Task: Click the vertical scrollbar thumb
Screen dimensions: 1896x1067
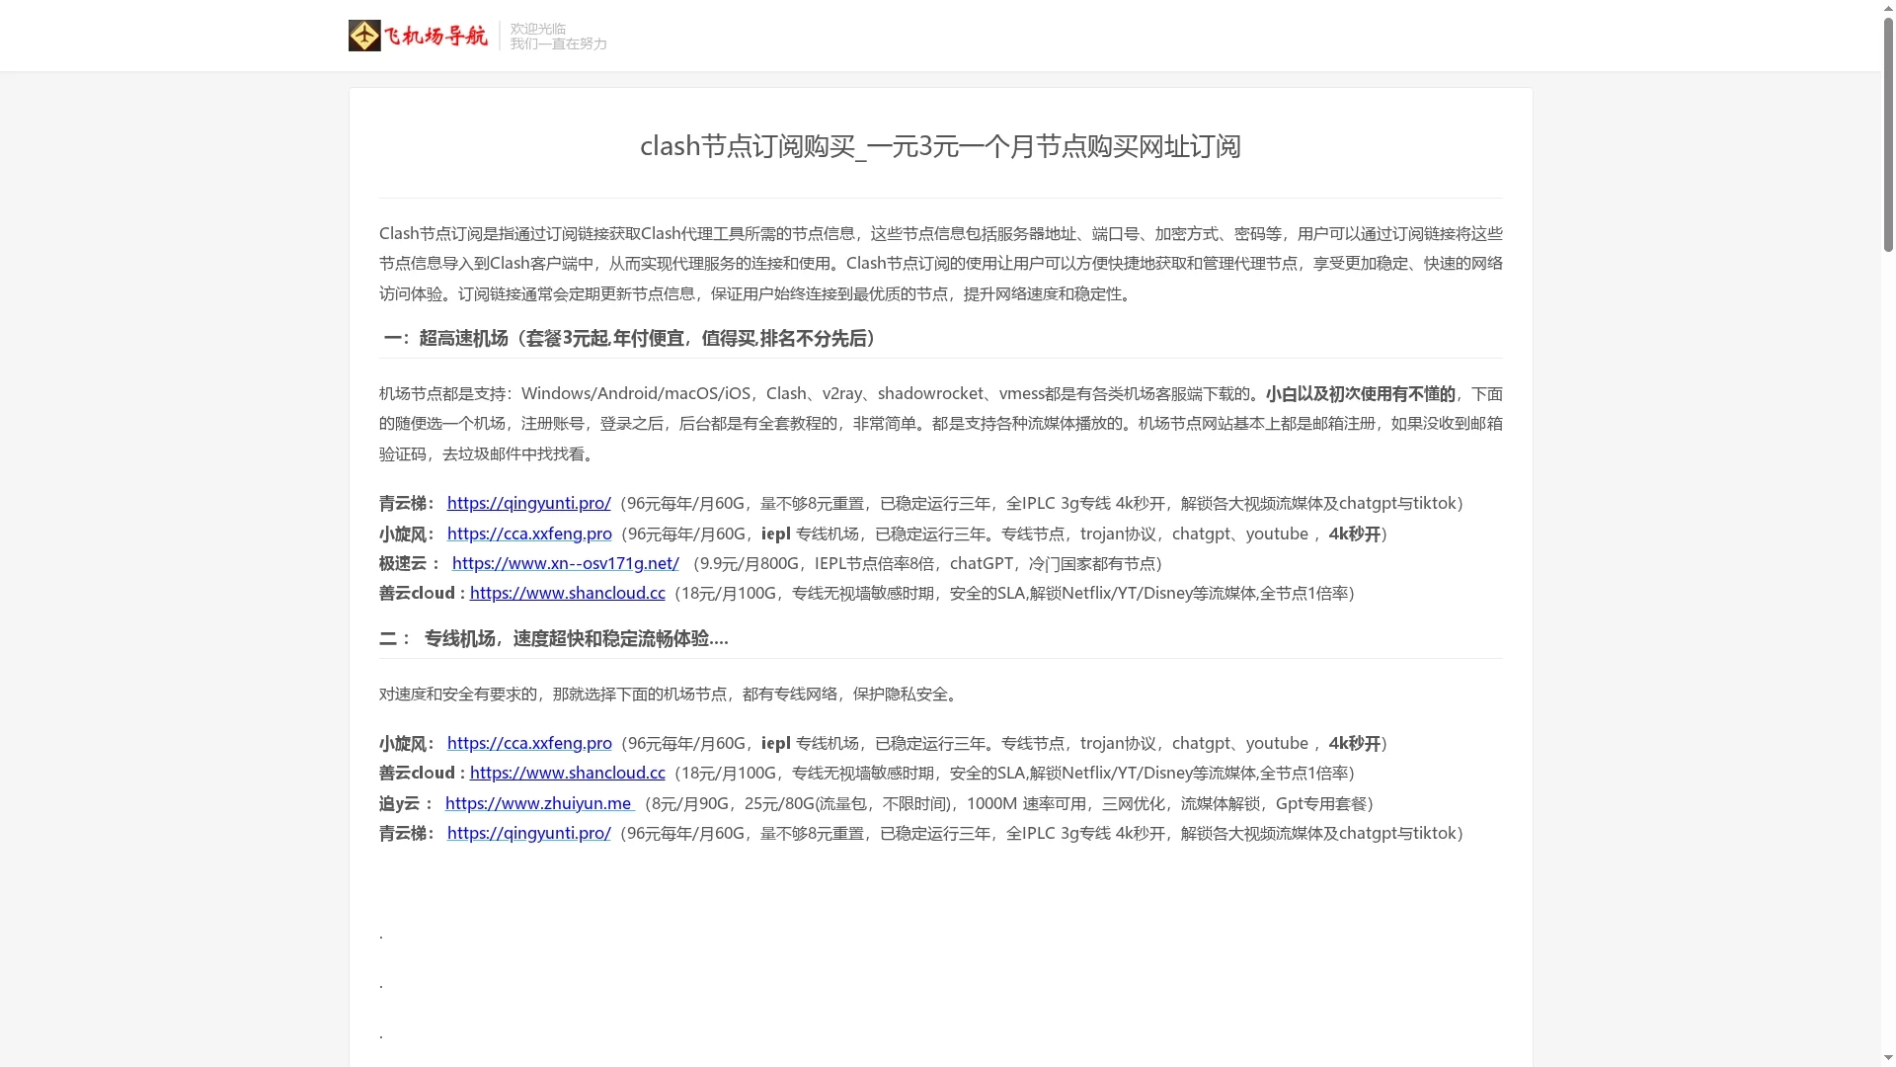Action: click(x=1888, y=133)
